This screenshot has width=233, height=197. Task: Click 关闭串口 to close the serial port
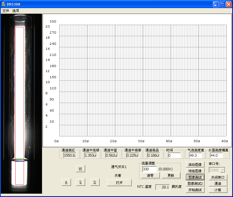pyautogui.click(x=218, y=177)
